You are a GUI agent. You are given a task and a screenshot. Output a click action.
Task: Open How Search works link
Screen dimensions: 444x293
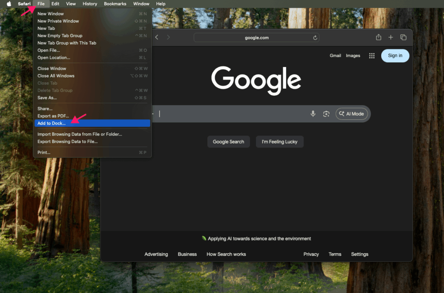point(226,254)
